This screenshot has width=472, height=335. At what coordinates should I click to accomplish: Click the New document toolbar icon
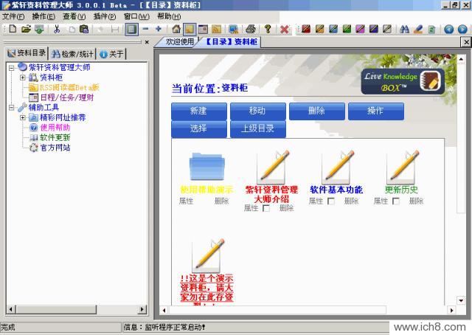pos(13,30)
